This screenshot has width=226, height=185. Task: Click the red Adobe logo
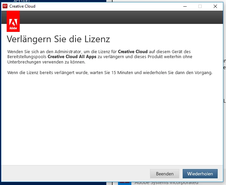click(13, 21)
